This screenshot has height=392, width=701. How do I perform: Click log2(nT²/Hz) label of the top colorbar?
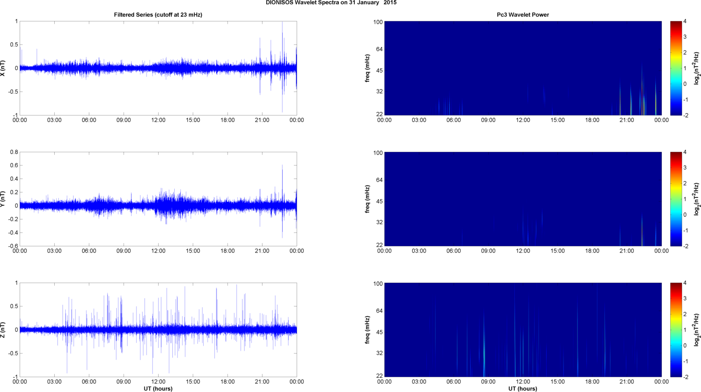(x=697, y=68)
